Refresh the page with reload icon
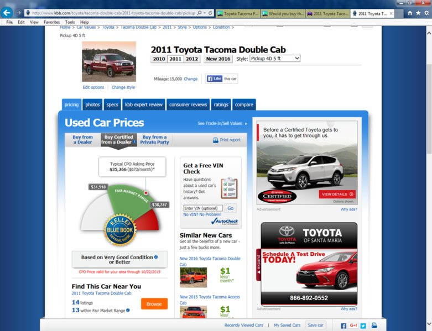The height and width of the screenshot is (331, 432). (210, 13)
